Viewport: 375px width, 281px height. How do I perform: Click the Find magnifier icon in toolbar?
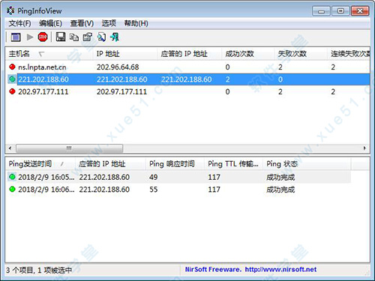[x=101, y=37]
